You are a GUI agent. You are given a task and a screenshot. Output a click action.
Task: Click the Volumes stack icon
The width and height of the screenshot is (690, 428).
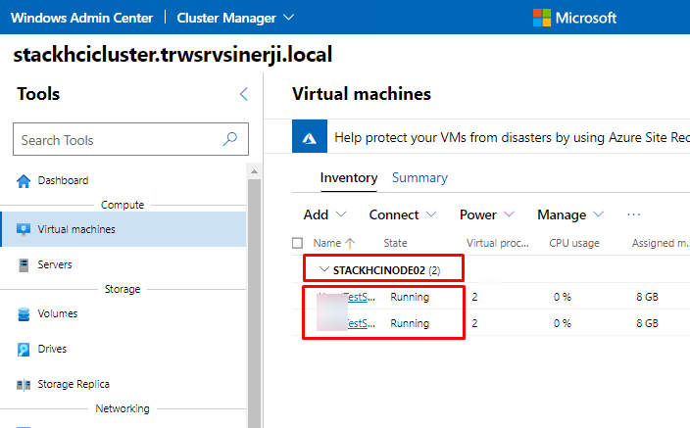point(24,314)
